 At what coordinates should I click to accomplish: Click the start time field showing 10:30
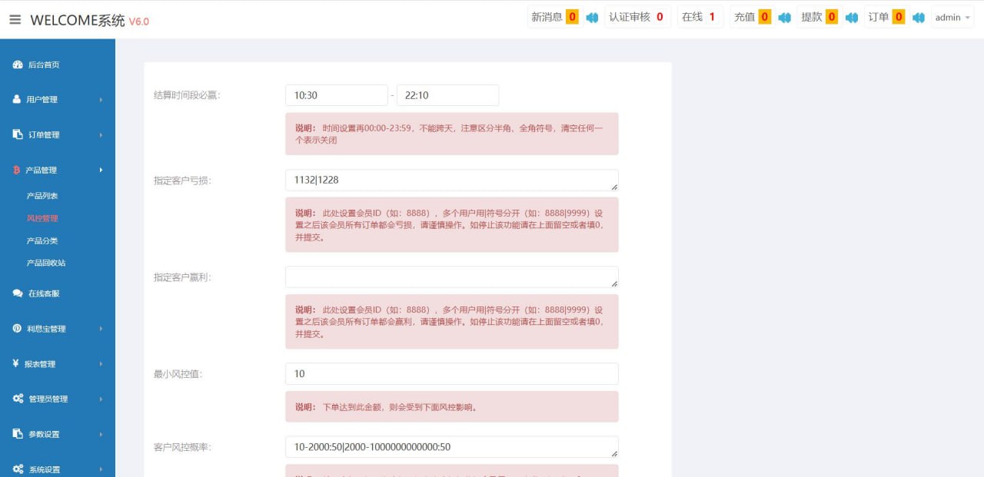click(336, 95)
